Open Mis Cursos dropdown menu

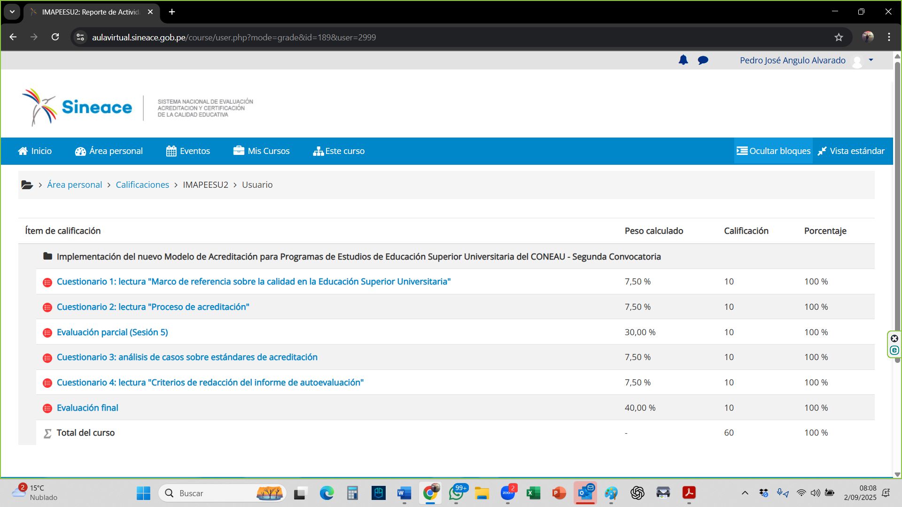(x=262, y=151)
